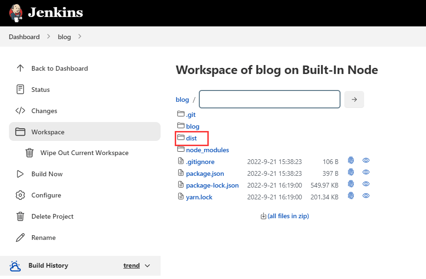
Task: Click the Jenkins title text
Action: tap(55, 12)
